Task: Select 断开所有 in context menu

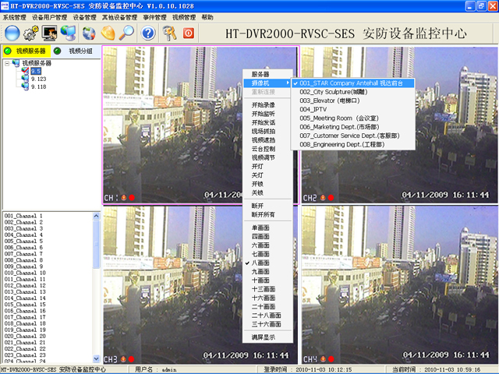Action: [x=267, y=215]
